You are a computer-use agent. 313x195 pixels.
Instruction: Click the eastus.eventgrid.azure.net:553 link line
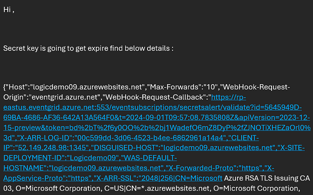coord(153,108)
